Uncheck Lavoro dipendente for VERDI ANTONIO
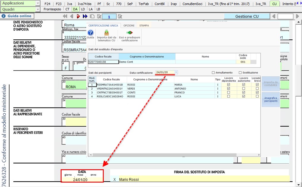The image size is (302, 187). point(228,88)
